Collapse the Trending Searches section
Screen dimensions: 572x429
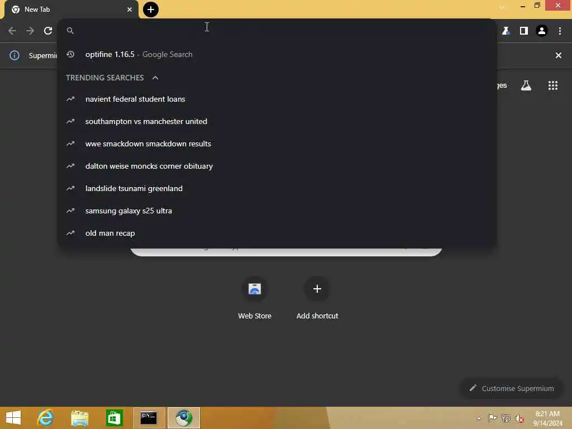[x=155, y=78]
